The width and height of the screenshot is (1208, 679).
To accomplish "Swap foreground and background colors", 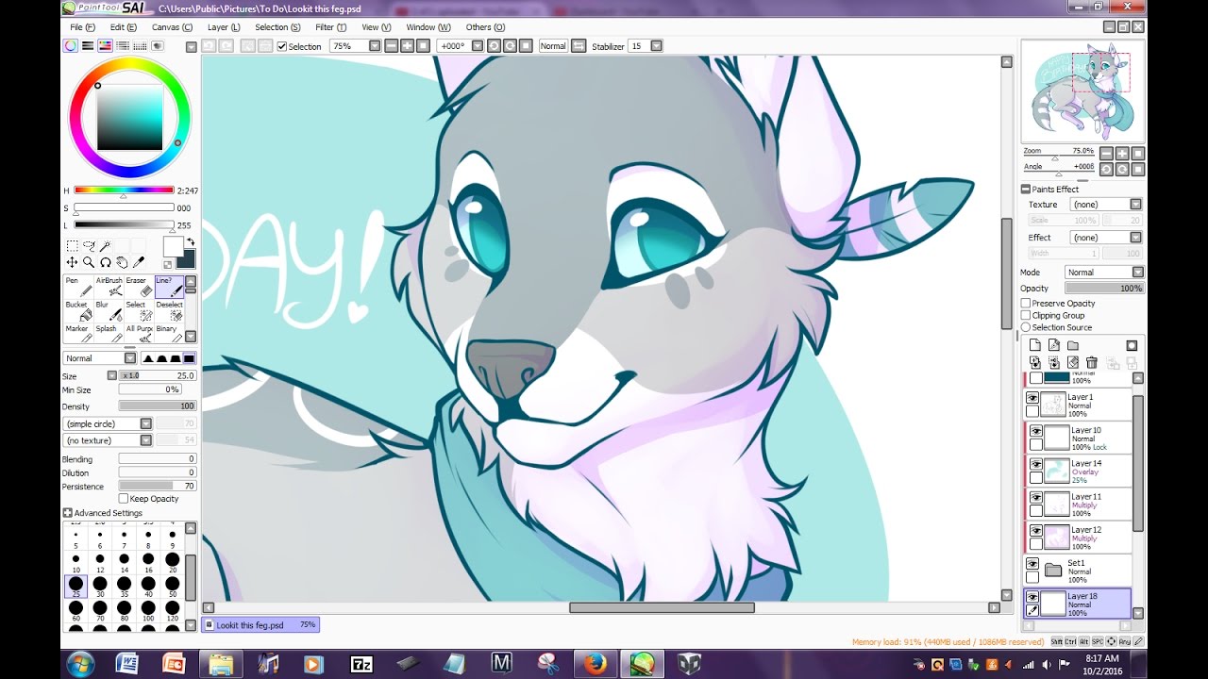I will tap(190, 242).
